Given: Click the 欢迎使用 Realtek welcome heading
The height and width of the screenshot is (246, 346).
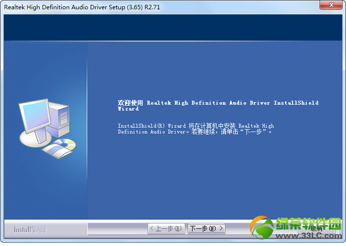Looking at the screenshot, I should [x=218, y=106].
